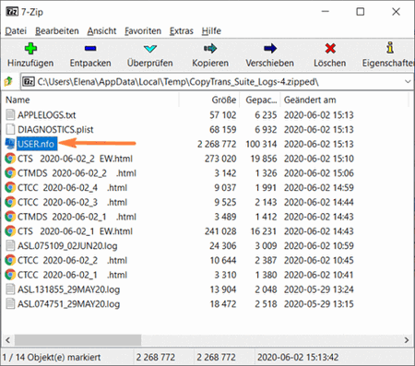Click status bar timestamp 2020-06-02 15:13:42

(x=298, y=357)
